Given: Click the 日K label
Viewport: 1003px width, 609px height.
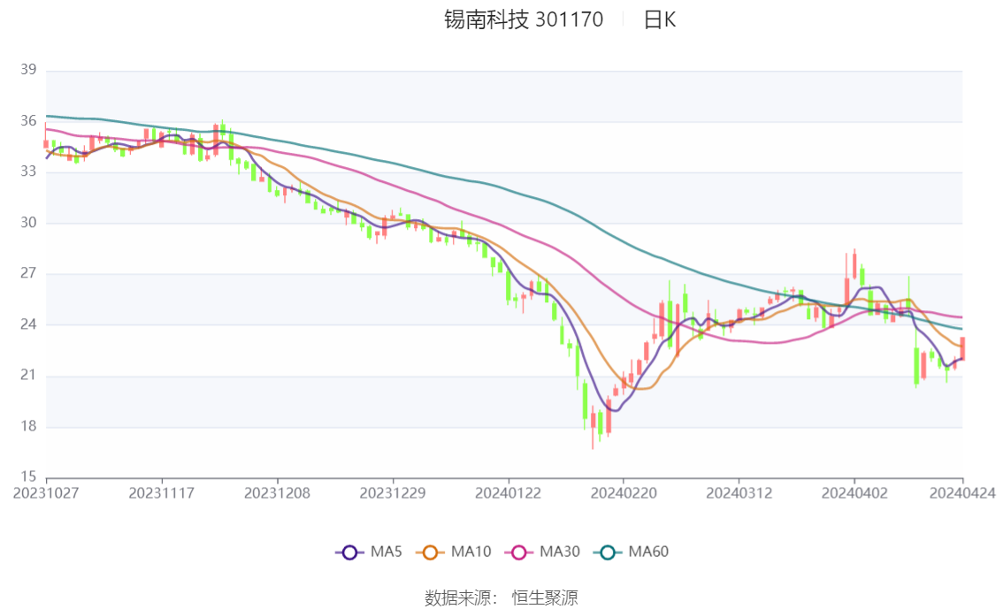Looking at the screenshot, I should click(x=660, y=19).
